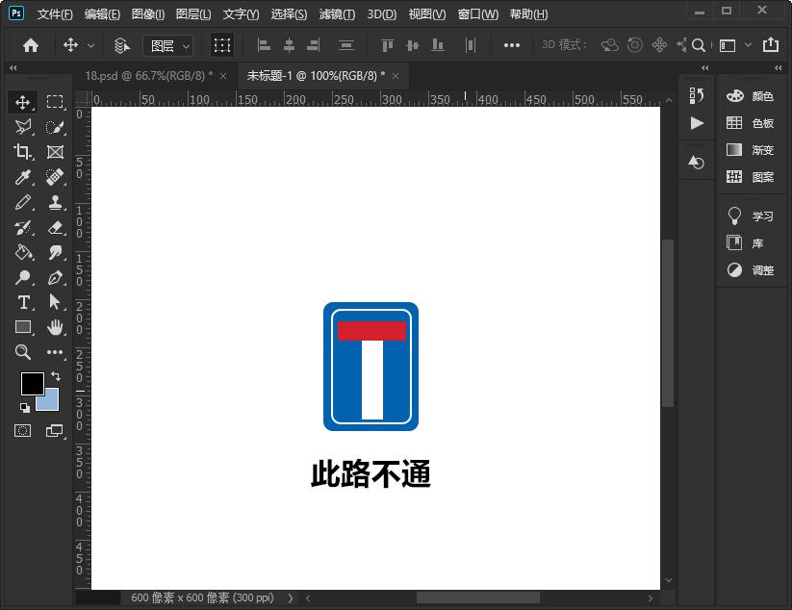Choose the Pen tool
This screenshot has width=792, height=610.
[x=55, y=277]
